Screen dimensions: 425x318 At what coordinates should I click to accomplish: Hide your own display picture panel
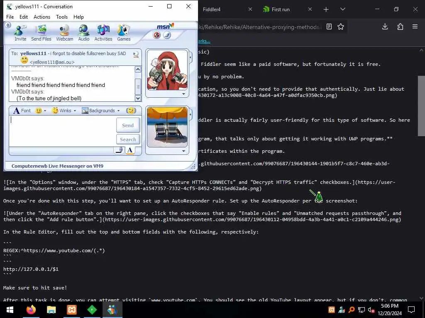click(x=191, y=115)
